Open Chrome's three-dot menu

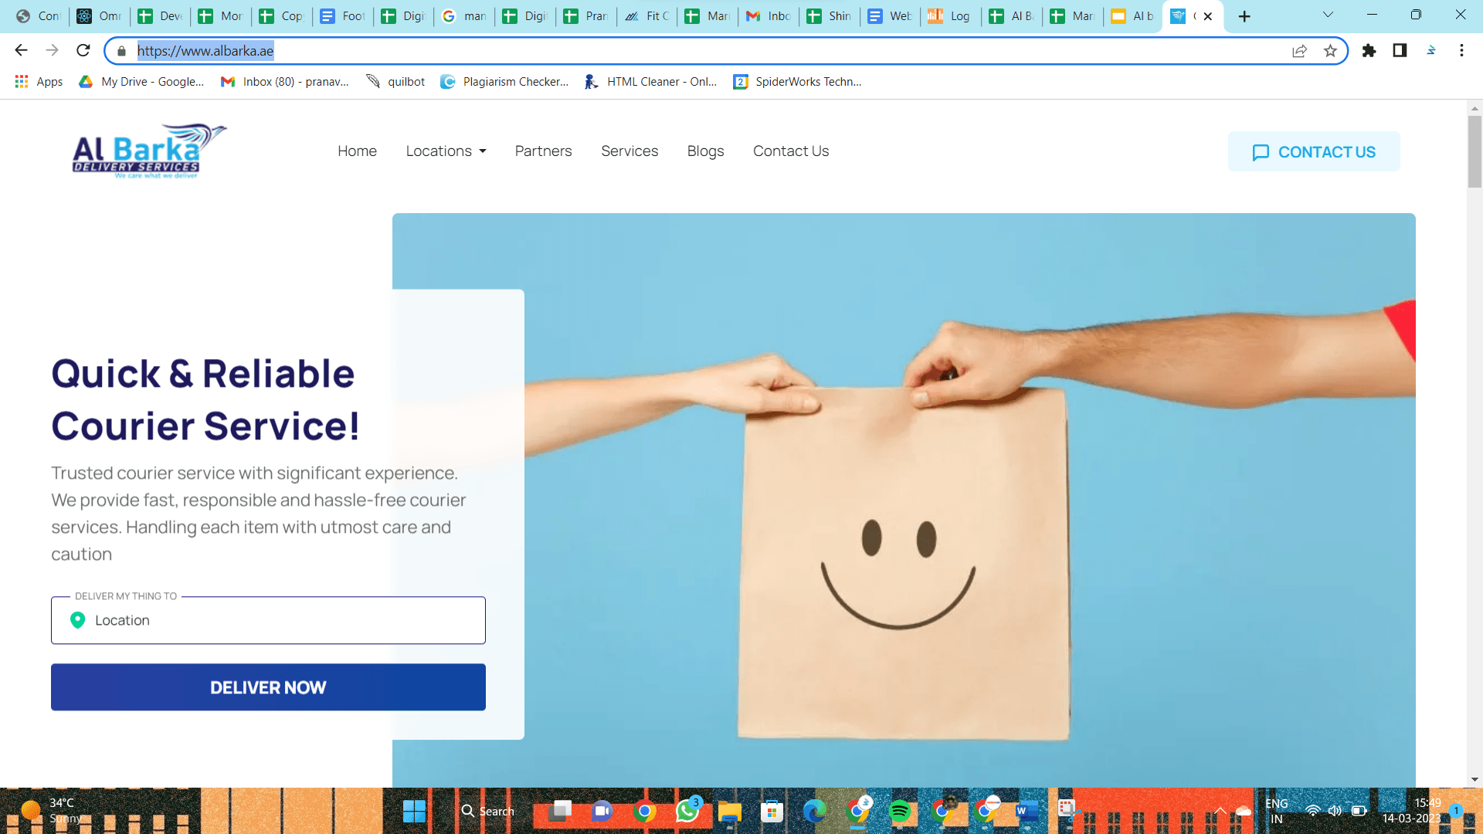[x=1461, y=51]
